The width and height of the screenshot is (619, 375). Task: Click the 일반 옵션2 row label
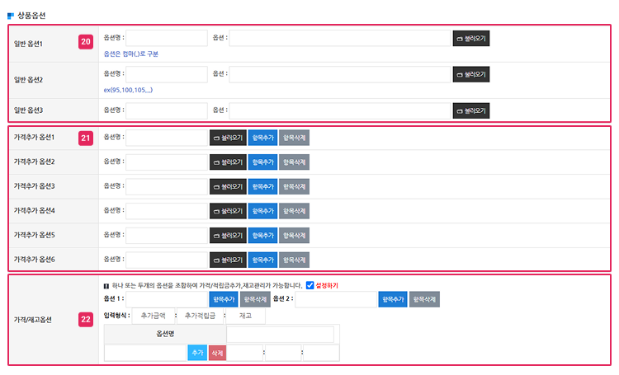pyautogui.click(x=28, y=80)
